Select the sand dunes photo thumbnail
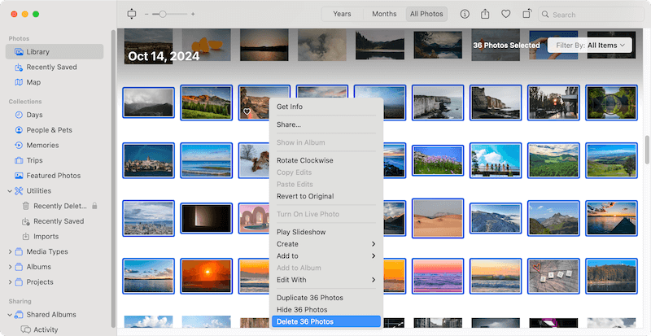Viewport: 651px width, 336px height. (438, 219)
